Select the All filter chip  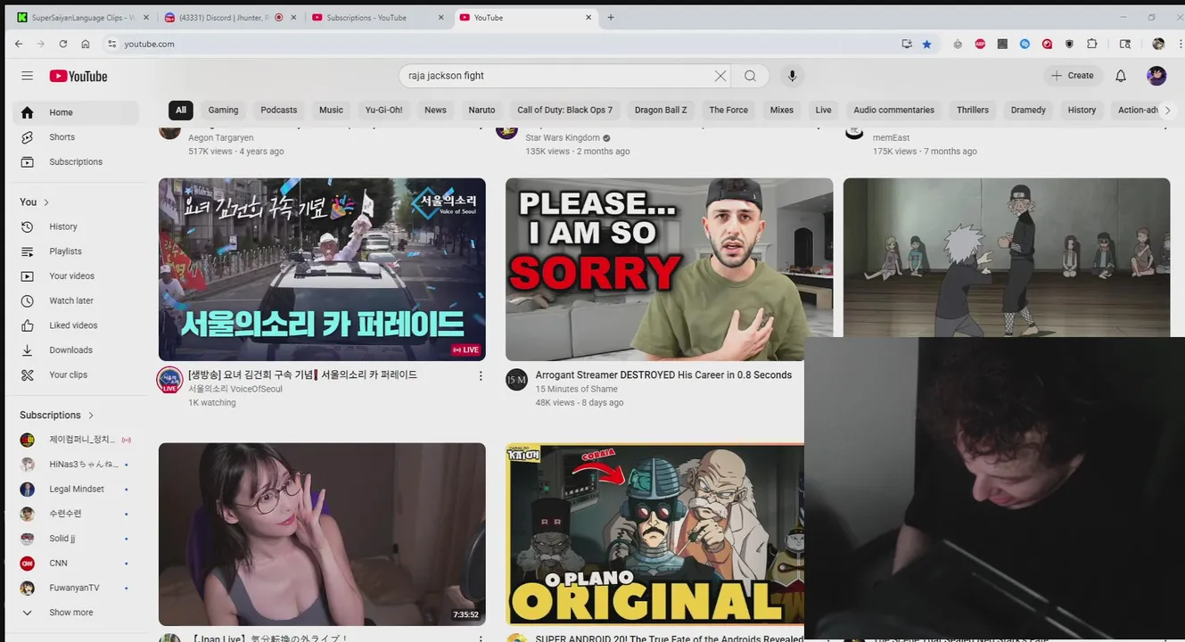(181, 110)
